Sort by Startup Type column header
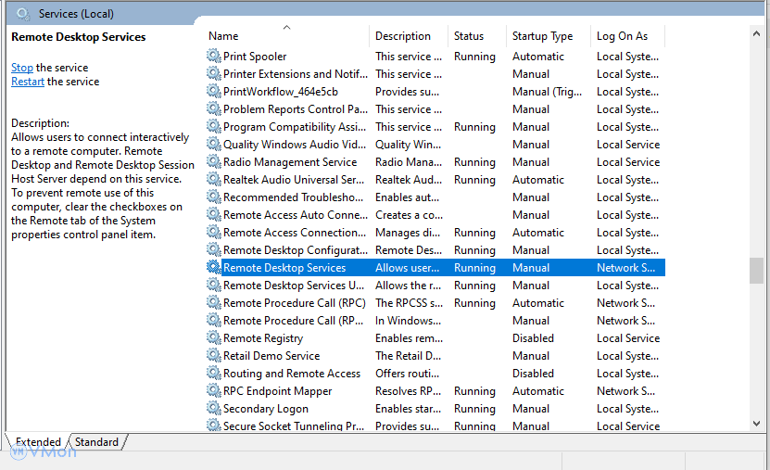 542,36
